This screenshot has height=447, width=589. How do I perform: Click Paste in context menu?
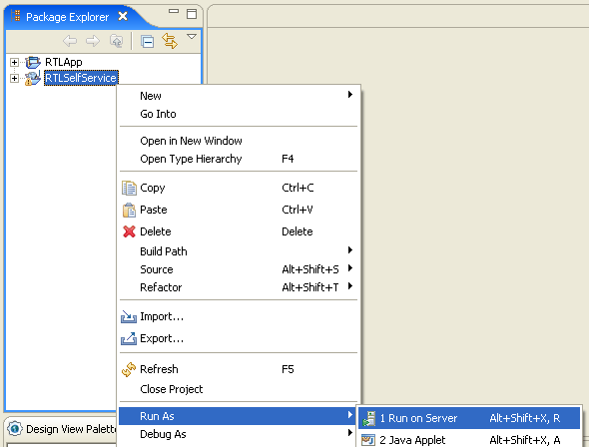238,210
